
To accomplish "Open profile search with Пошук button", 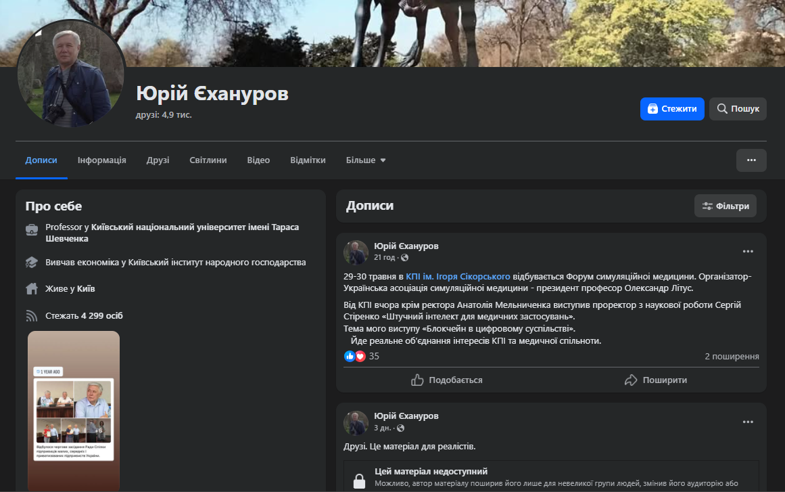I will pyautogui.click(x=738, y=109).
